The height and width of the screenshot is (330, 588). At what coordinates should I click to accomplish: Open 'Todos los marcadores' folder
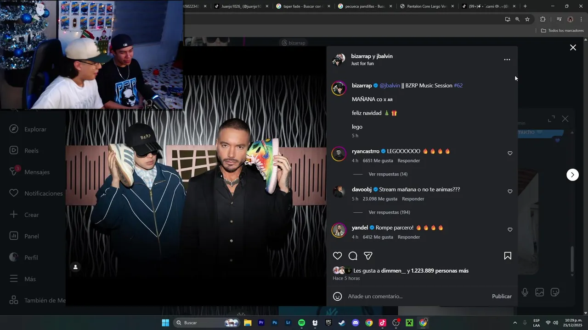(x=562, y=31)
